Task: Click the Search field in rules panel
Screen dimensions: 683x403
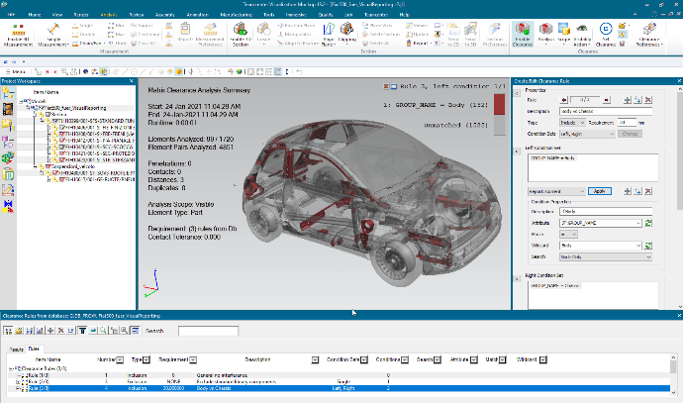Action: click(x=208, y=331)
